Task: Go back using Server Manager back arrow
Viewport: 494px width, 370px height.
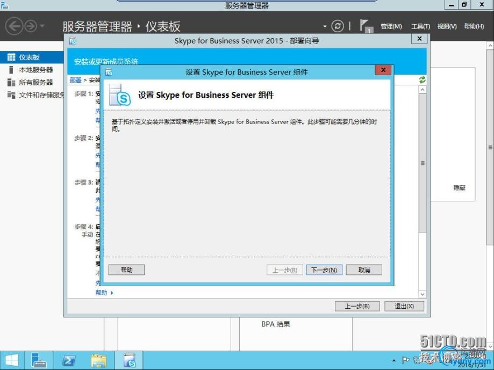Action: tap(14, 26)
